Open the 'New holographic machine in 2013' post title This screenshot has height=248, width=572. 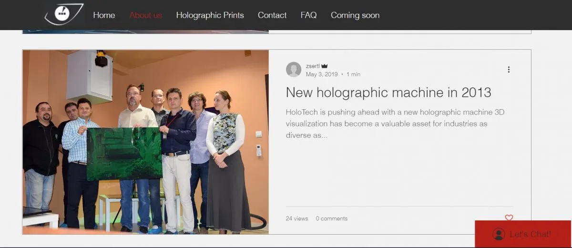pyautogui.click(x=388, y=93)
